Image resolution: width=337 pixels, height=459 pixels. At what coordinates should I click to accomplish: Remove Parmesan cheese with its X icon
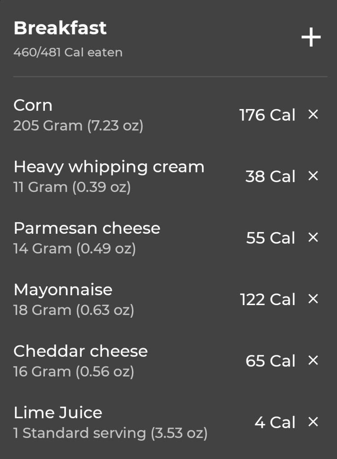coord(313,238)
